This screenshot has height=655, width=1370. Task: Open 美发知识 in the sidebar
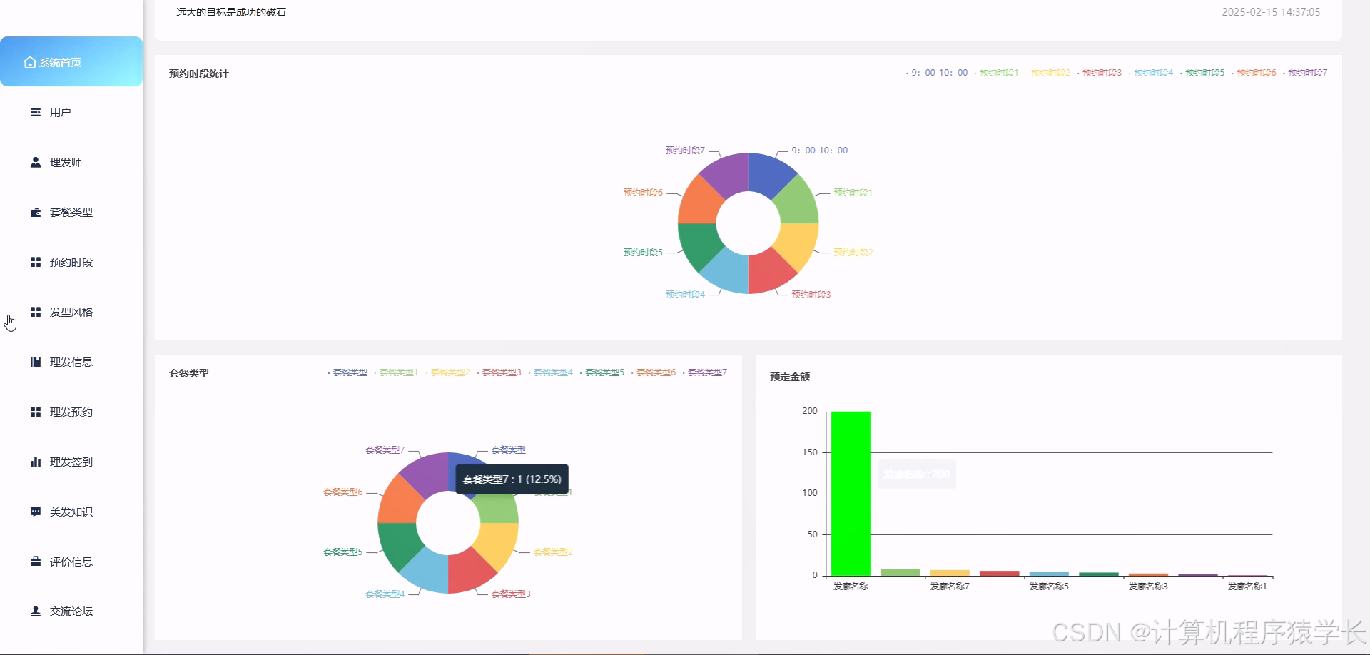[71, 512]
